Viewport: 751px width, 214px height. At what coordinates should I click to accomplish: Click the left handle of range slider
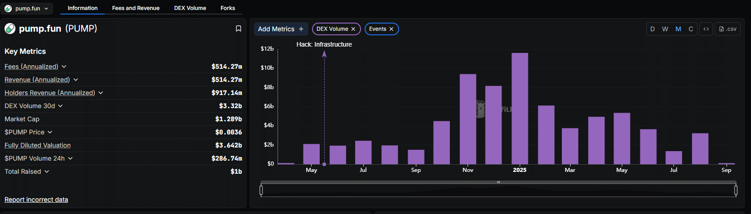pyautogui.click(x=261, y=190)
